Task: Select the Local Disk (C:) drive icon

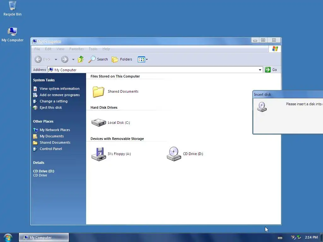Action: click(99, 123)
